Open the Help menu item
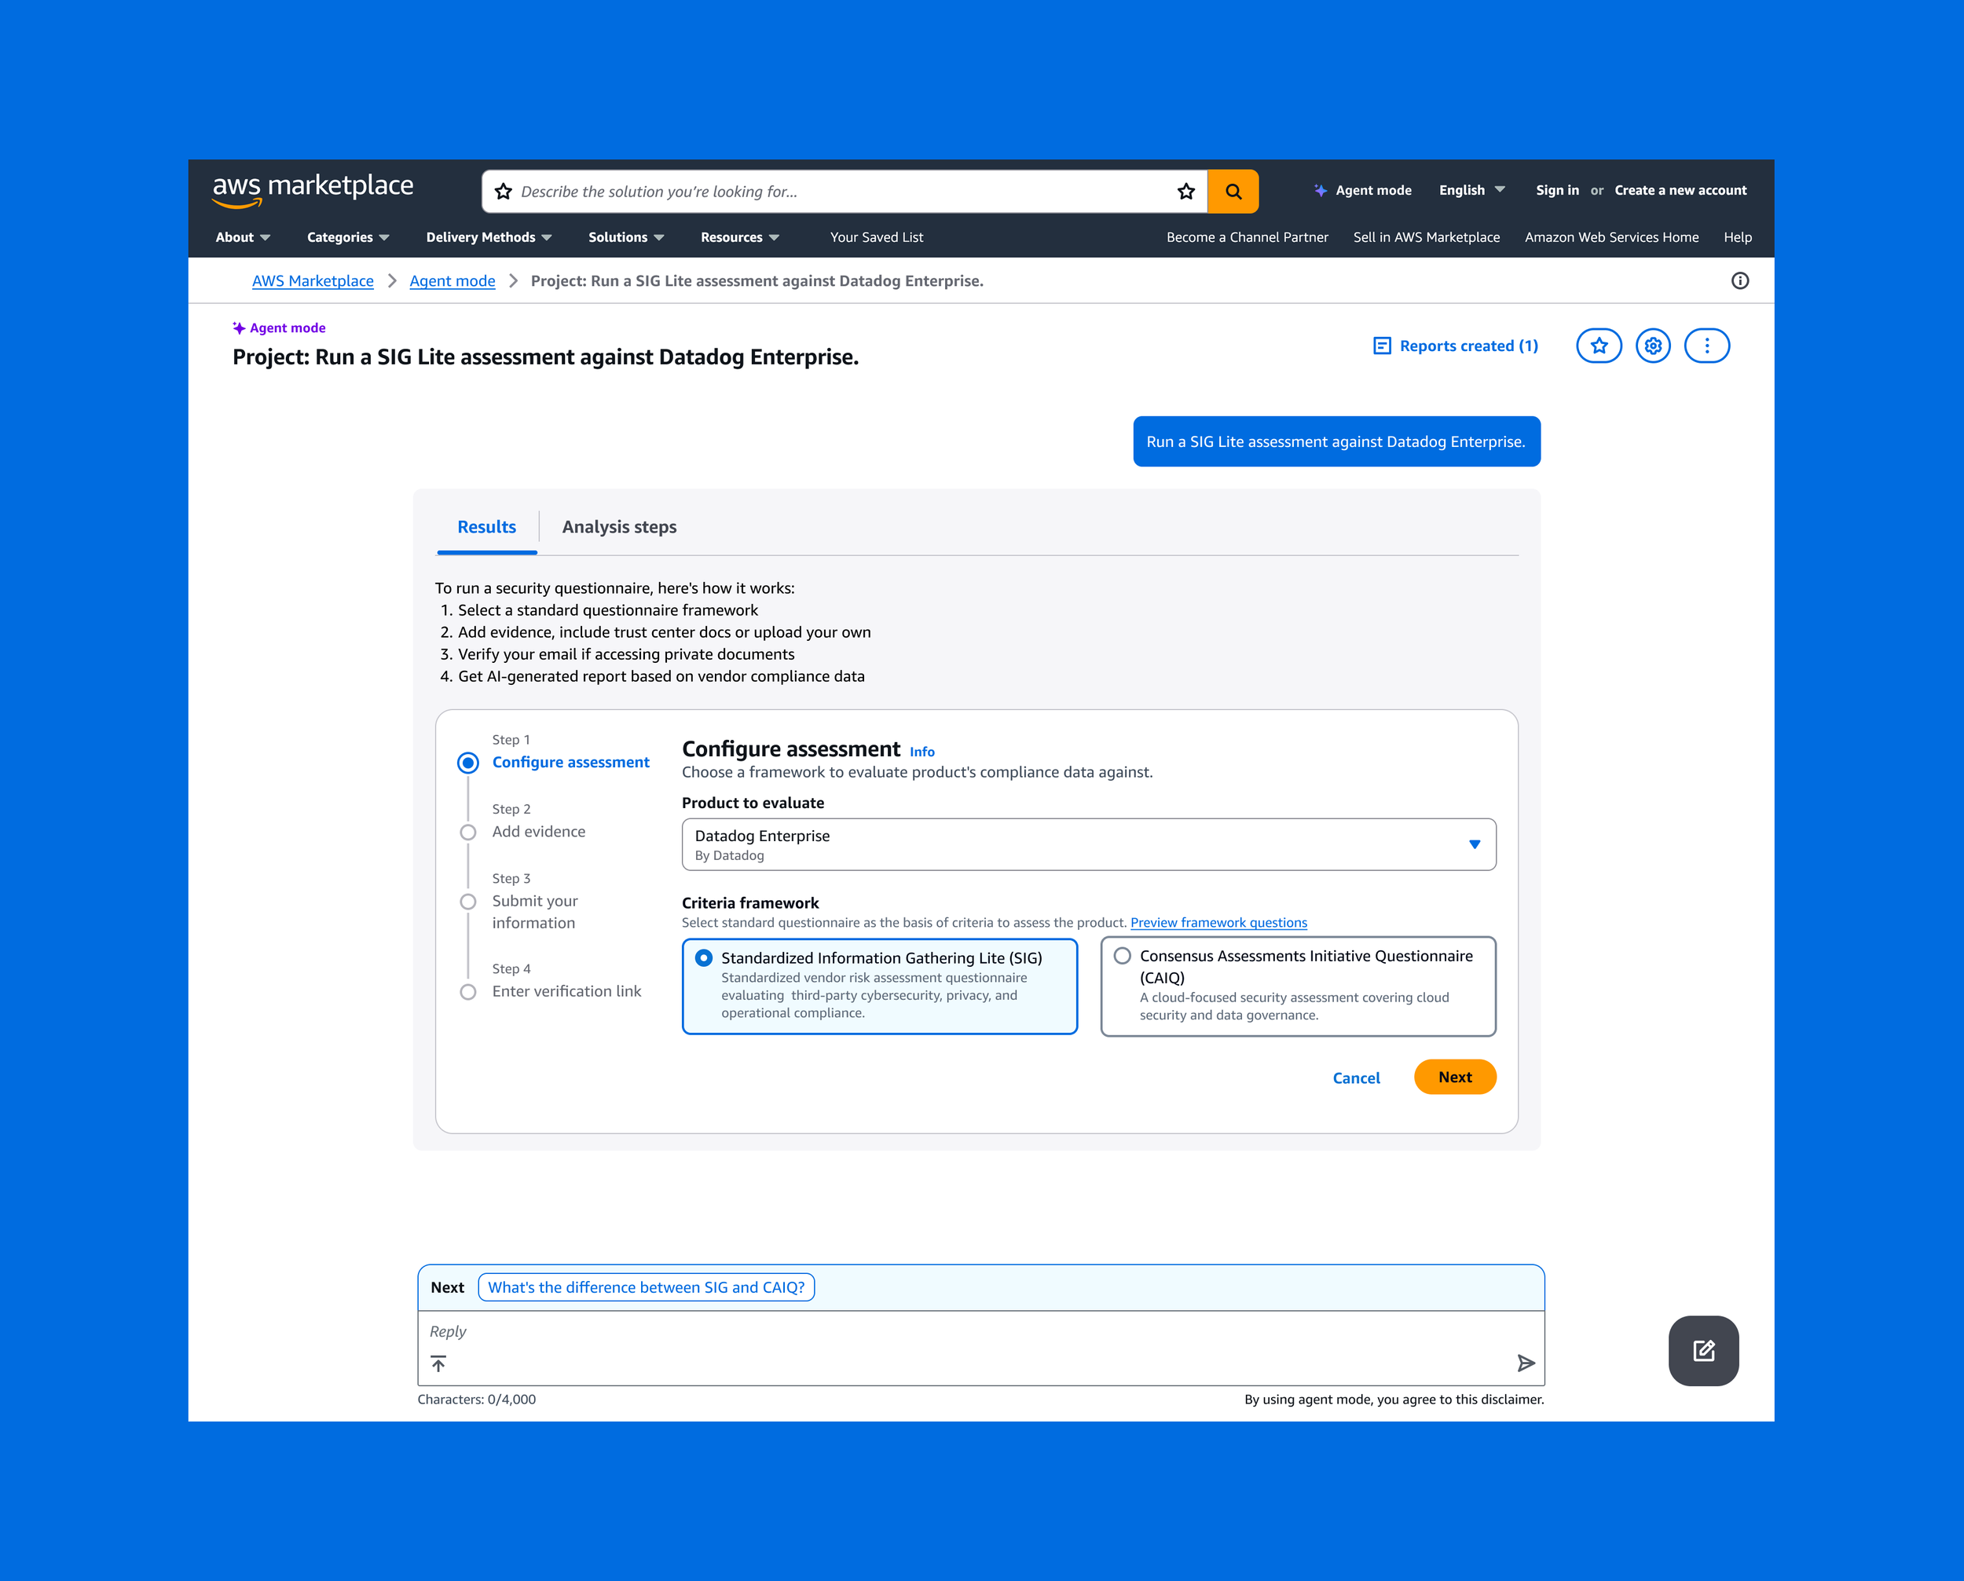Image resolution: width=1964 pixels, height=1581 pixels. click(1737, 236)
